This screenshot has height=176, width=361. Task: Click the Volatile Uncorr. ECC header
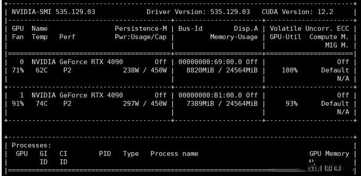tap(309, 29)
